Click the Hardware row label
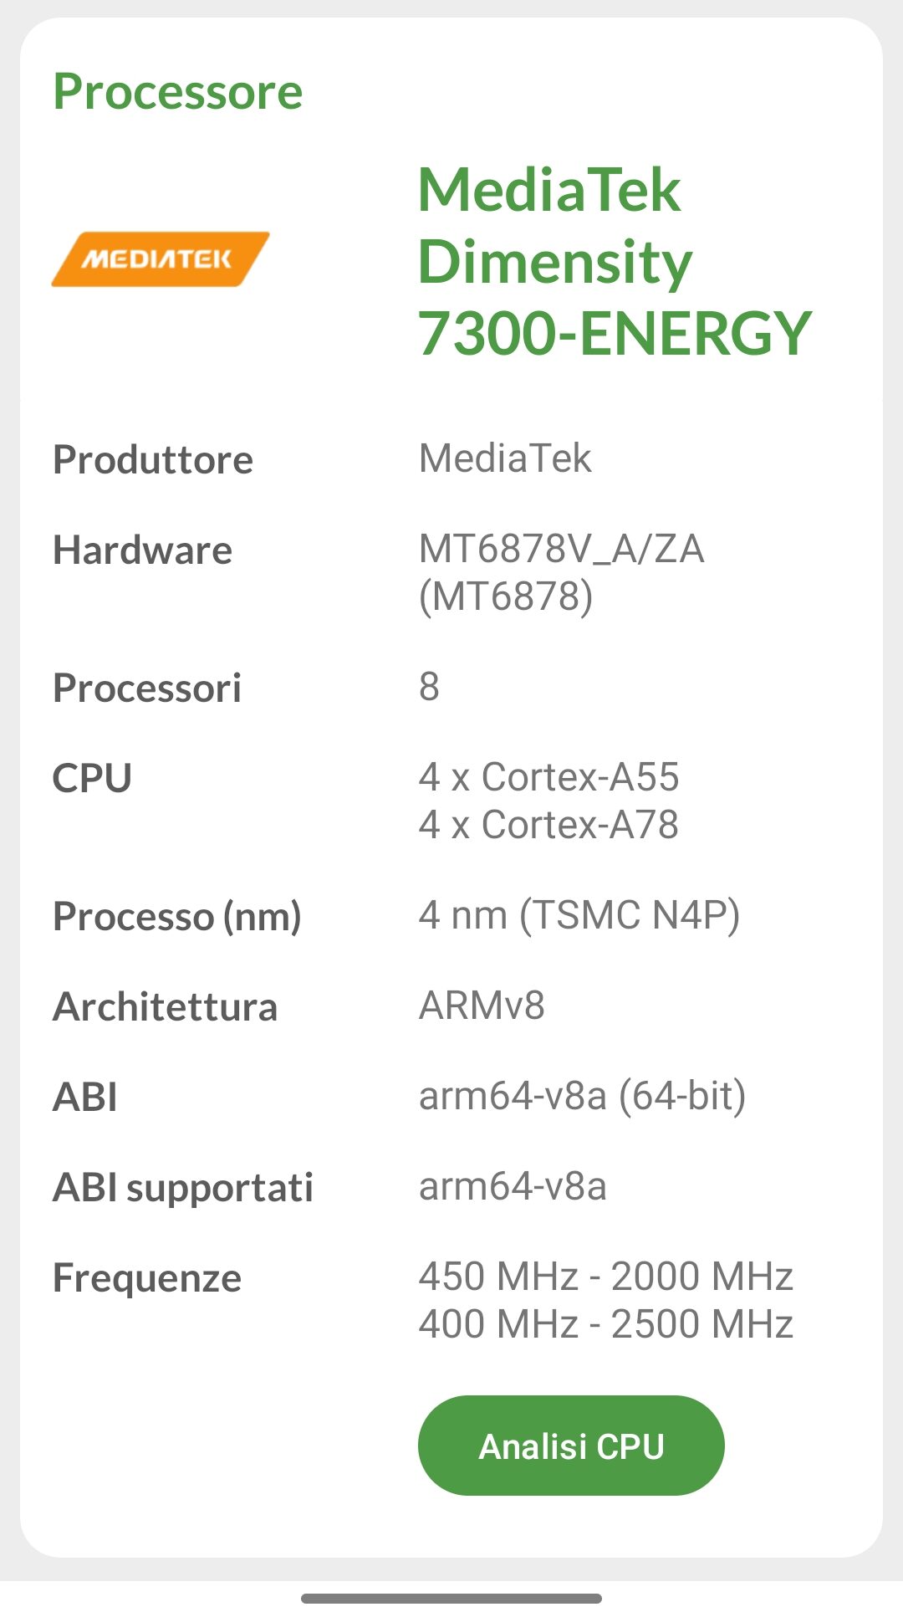The image size is (903, 1607). click(142, 550)
